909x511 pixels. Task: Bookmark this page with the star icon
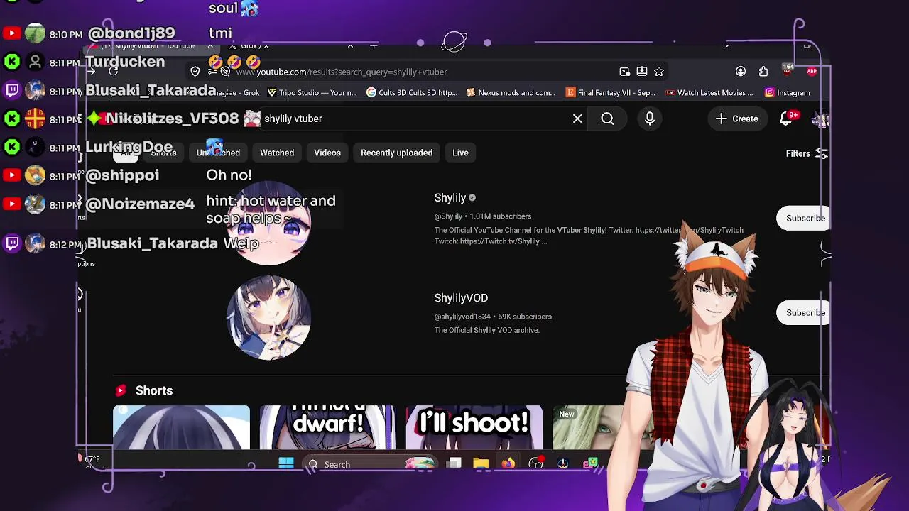(659, 71)
